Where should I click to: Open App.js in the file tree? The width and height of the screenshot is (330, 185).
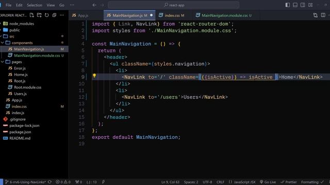(17, 100)
